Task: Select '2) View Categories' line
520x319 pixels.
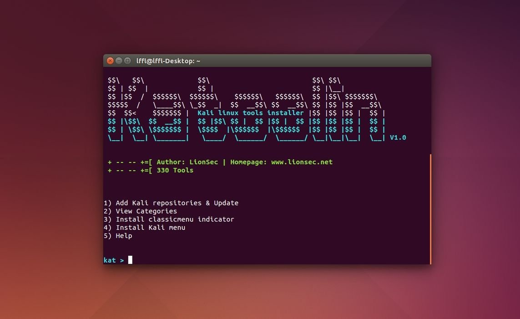Action: click(140, 211)
